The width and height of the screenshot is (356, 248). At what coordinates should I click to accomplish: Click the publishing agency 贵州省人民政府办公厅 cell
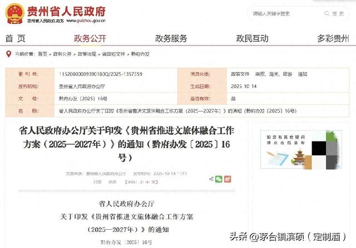click(82, 87)
